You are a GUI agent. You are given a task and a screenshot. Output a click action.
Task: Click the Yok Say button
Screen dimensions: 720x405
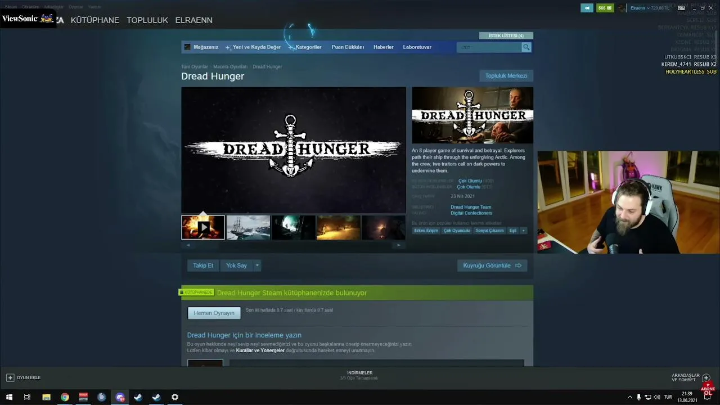coord(236,265)
